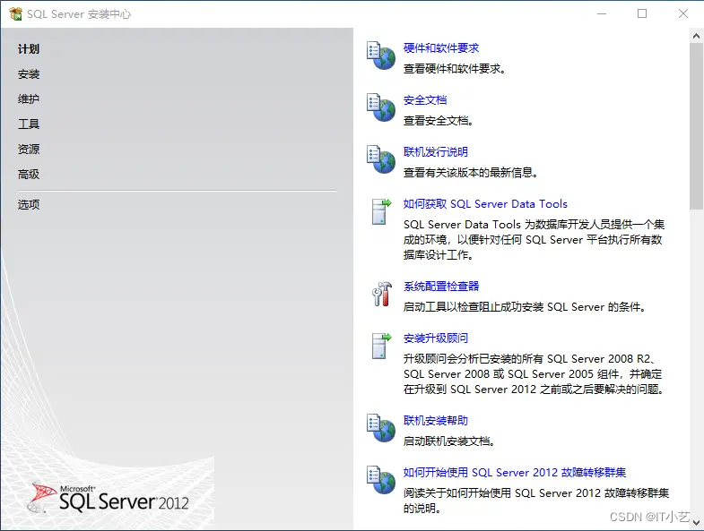
Task: Click the globe icon beside 硬件和软件要求
Action: (381, 56)
